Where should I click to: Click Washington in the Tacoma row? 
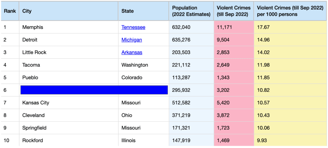coord(134,65)
